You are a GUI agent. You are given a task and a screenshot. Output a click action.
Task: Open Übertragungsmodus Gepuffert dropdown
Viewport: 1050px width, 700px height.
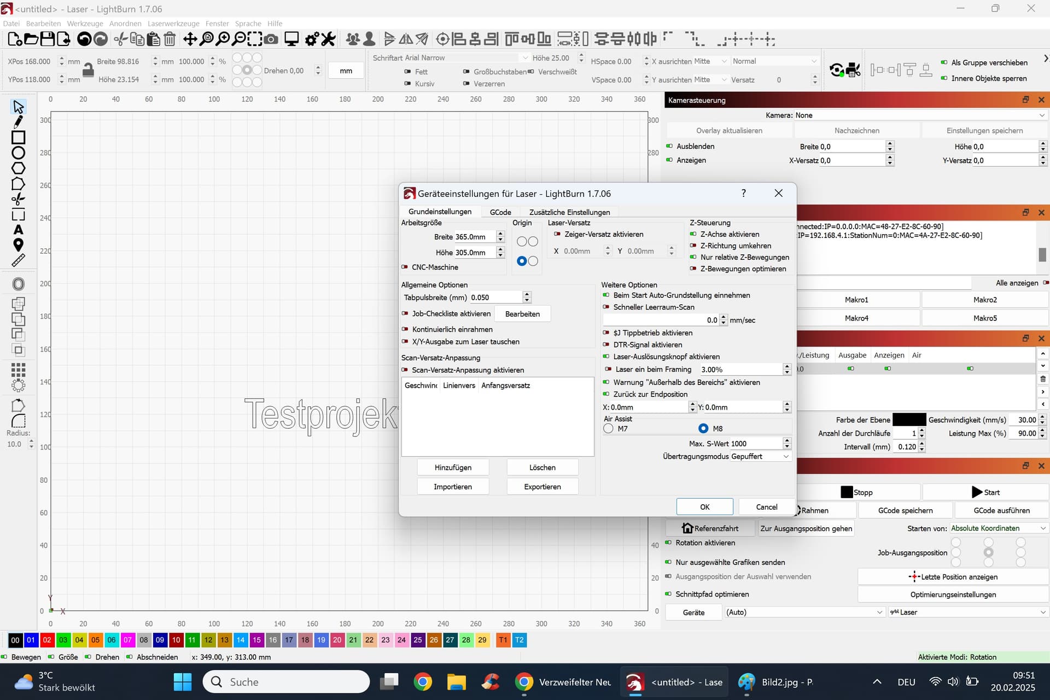tap(760, 457)
